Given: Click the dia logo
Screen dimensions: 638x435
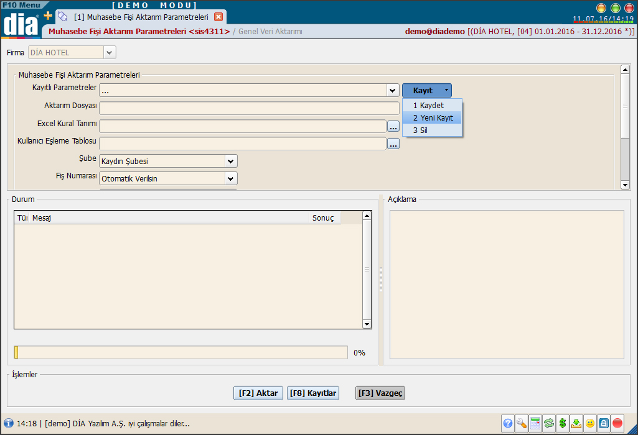Looking at the screenshot, I should (21, 25).
